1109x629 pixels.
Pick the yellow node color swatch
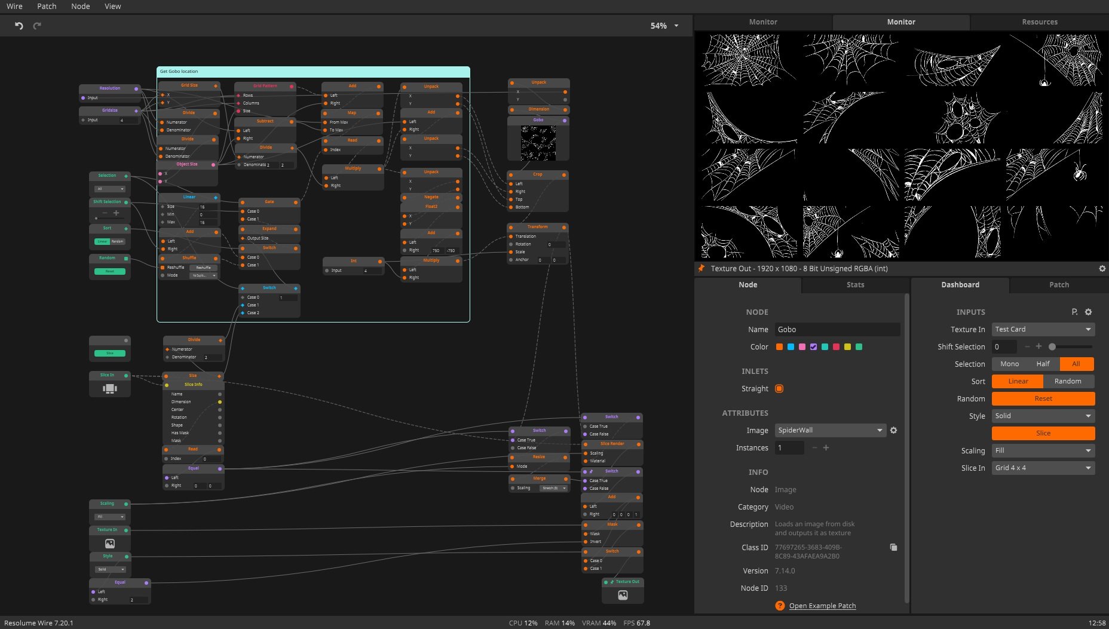[x=847, y=347]
